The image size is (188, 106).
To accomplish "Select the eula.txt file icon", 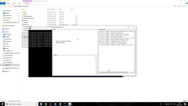I will (x=23, y=20).
